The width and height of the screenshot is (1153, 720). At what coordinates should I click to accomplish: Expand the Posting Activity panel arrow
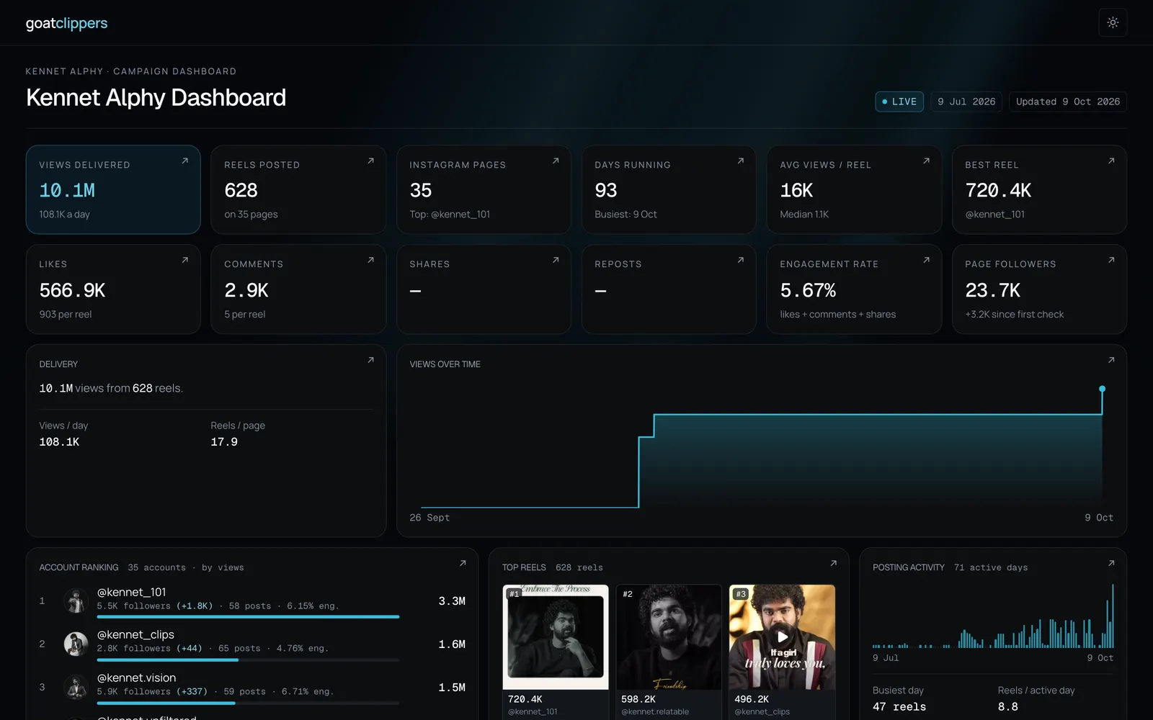tap(1111, 564)
